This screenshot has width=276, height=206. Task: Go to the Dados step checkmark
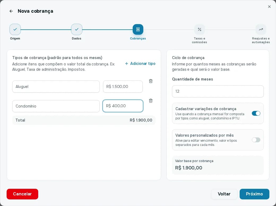(77, 29)
